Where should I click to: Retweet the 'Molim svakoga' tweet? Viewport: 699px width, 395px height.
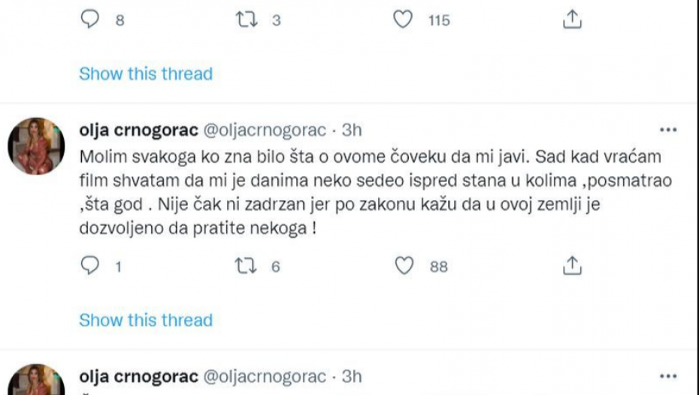pyautogui.click(x=245, y=266)
